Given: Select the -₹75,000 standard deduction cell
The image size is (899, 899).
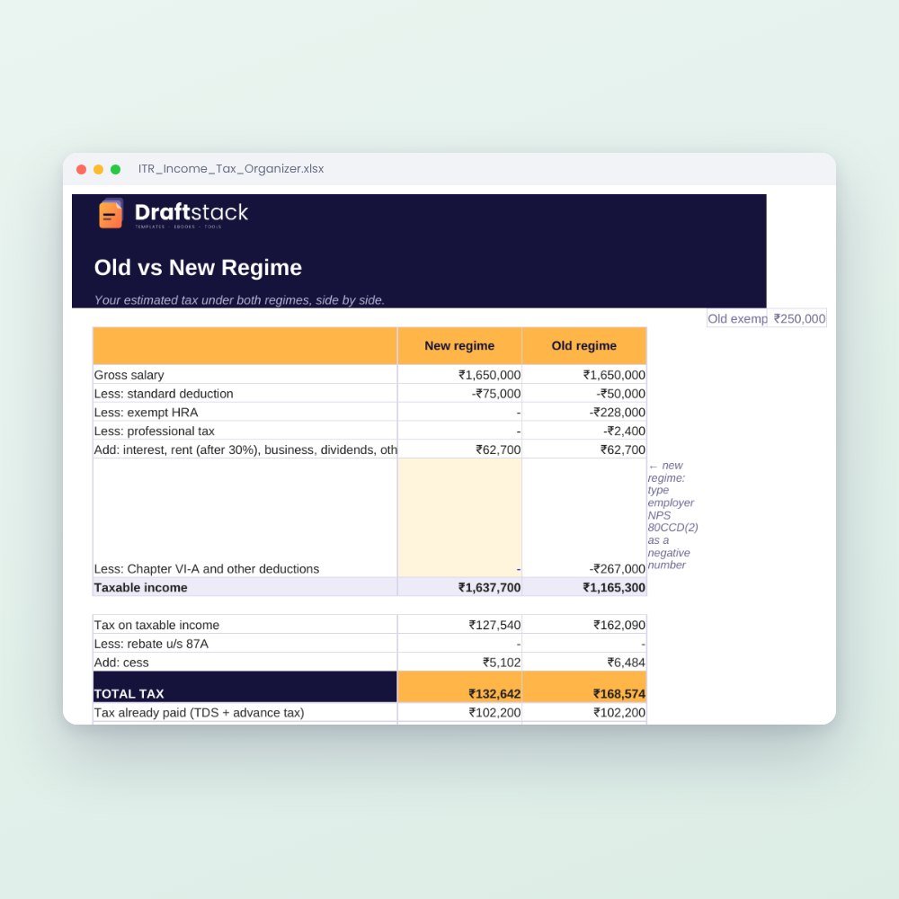Looking at the screenshot, I should coord(459,394).
